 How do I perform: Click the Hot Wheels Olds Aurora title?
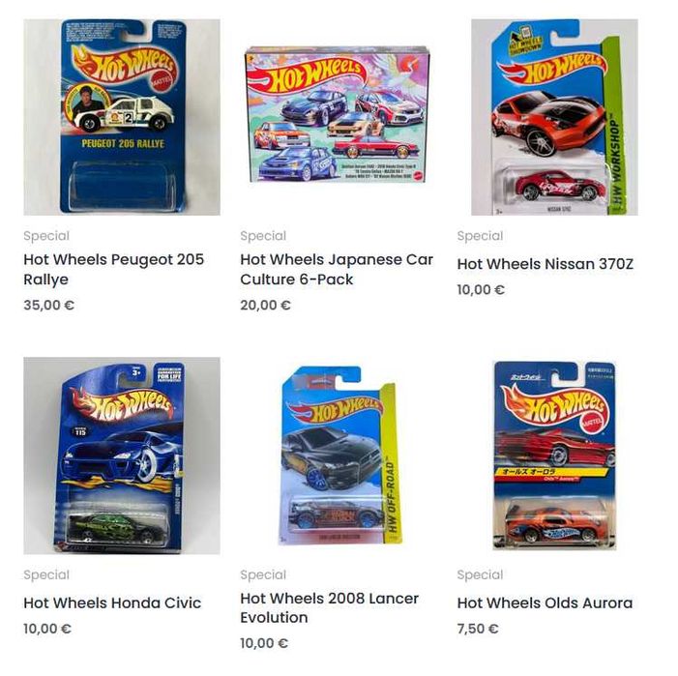pos(545,603)
